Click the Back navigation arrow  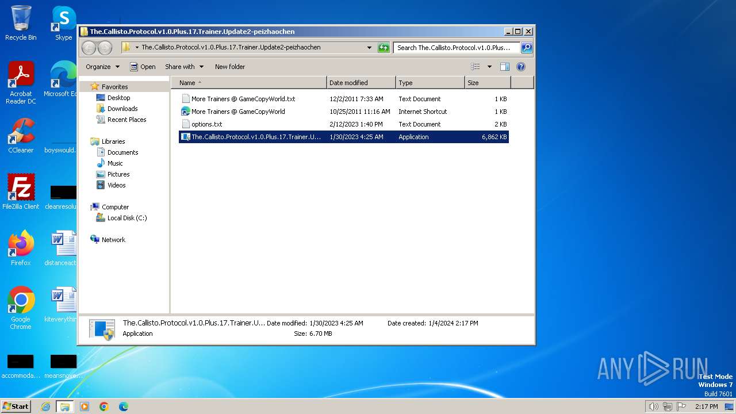point(89,48)
